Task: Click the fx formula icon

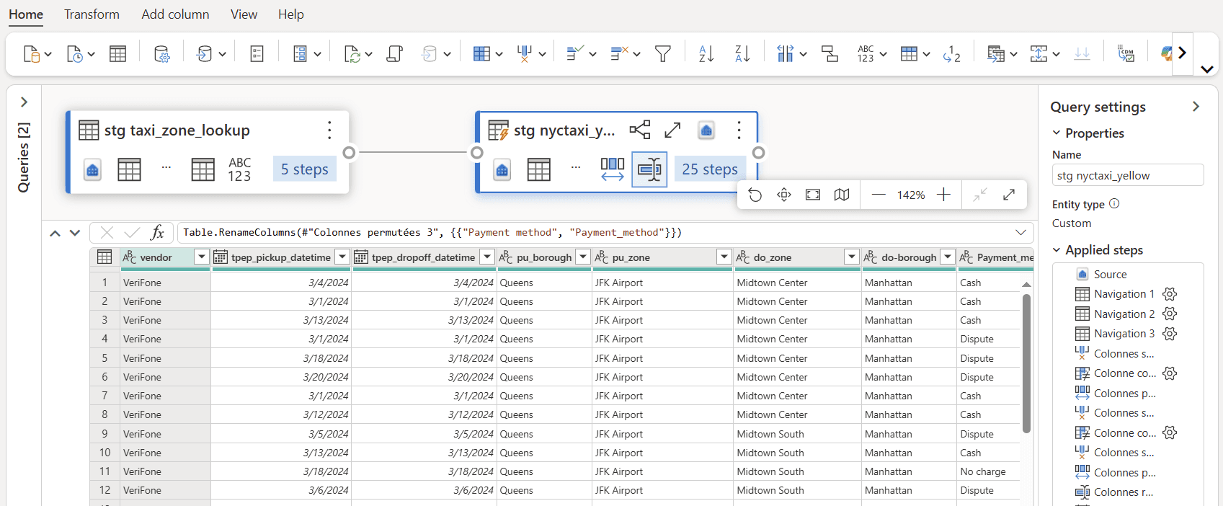Action: (x=157, y=232)
